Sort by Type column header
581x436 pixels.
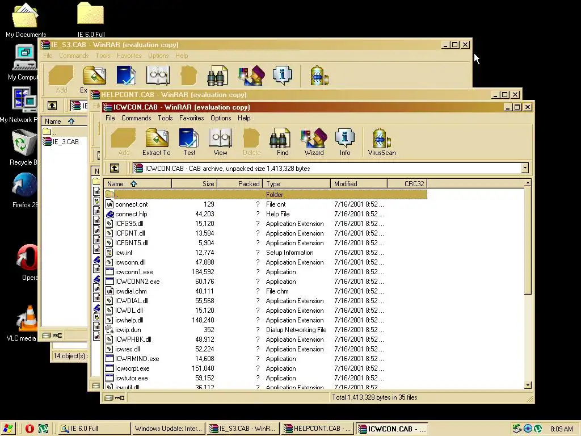[296, 183]
